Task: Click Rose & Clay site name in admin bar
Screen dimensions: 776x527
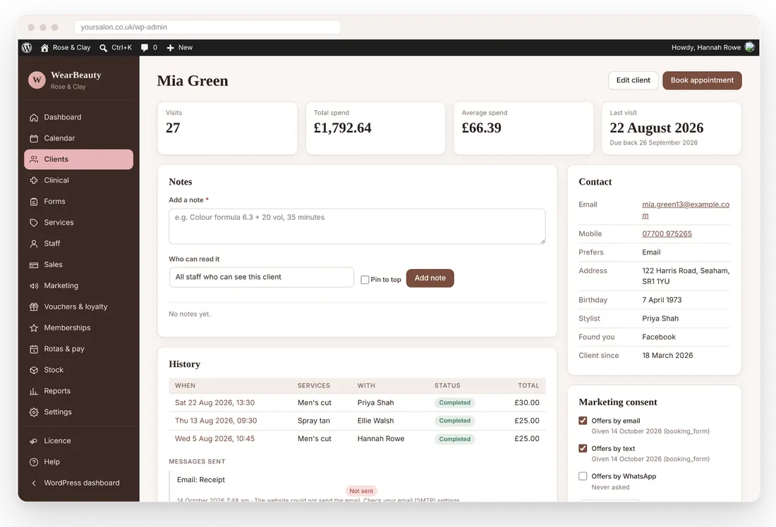Action: 72,48
